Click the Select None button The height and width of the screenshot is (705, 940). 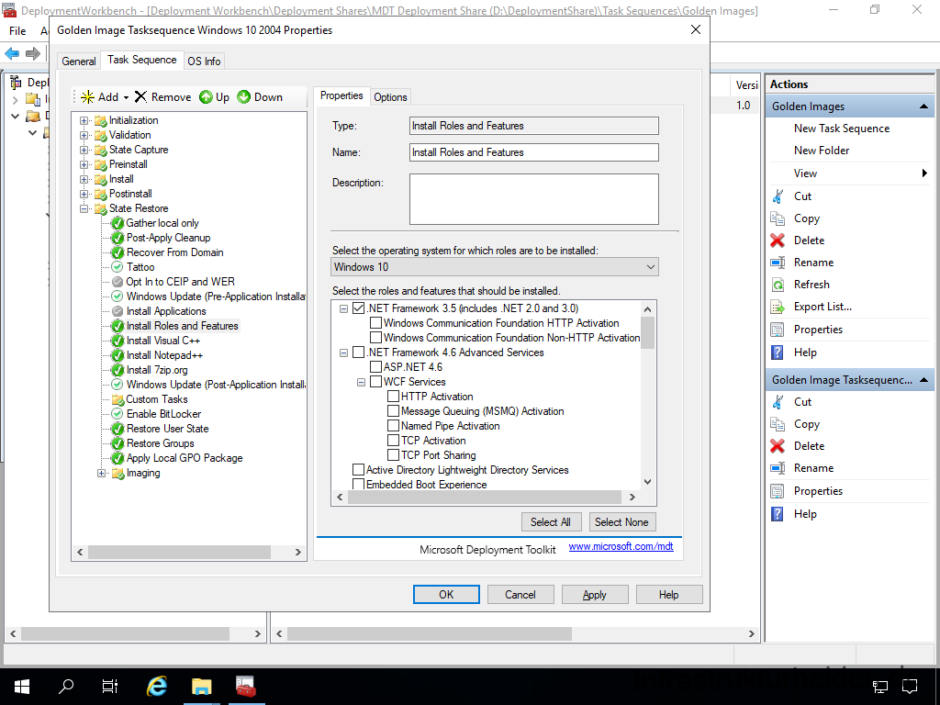(621, 522)
